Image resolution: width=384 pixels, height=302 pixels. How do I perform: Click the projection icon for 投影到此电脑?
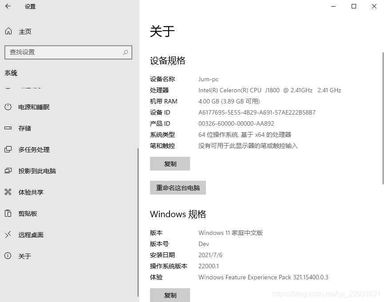tap(8, 171)
